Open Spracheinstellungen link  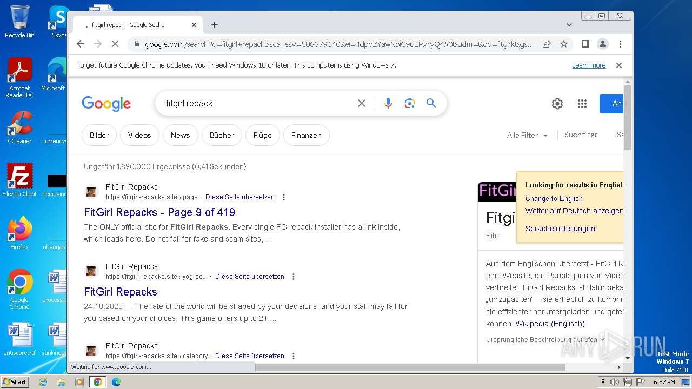(x=560, y=229)
